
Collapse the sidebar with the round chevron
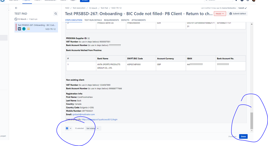click(9, 10)
